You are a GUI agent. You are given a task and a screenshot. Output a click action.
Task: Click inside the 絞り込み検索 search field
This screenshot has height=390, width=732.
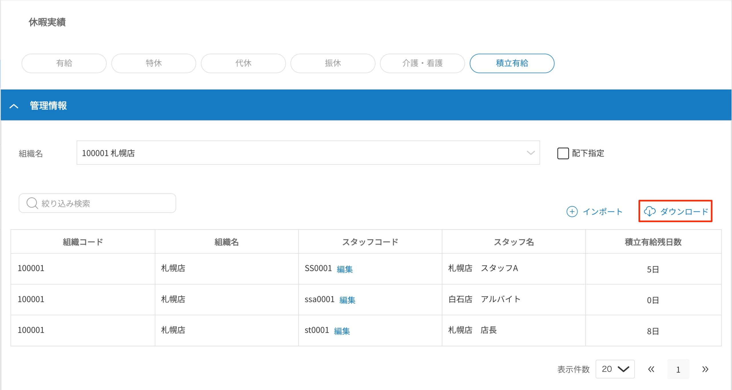coord(97,203)
